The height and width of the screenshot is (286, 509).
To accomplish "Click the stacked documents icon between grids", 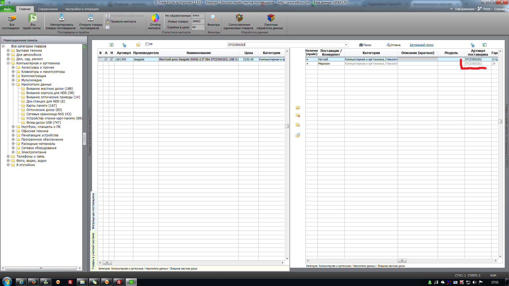I will click(298, 135).
